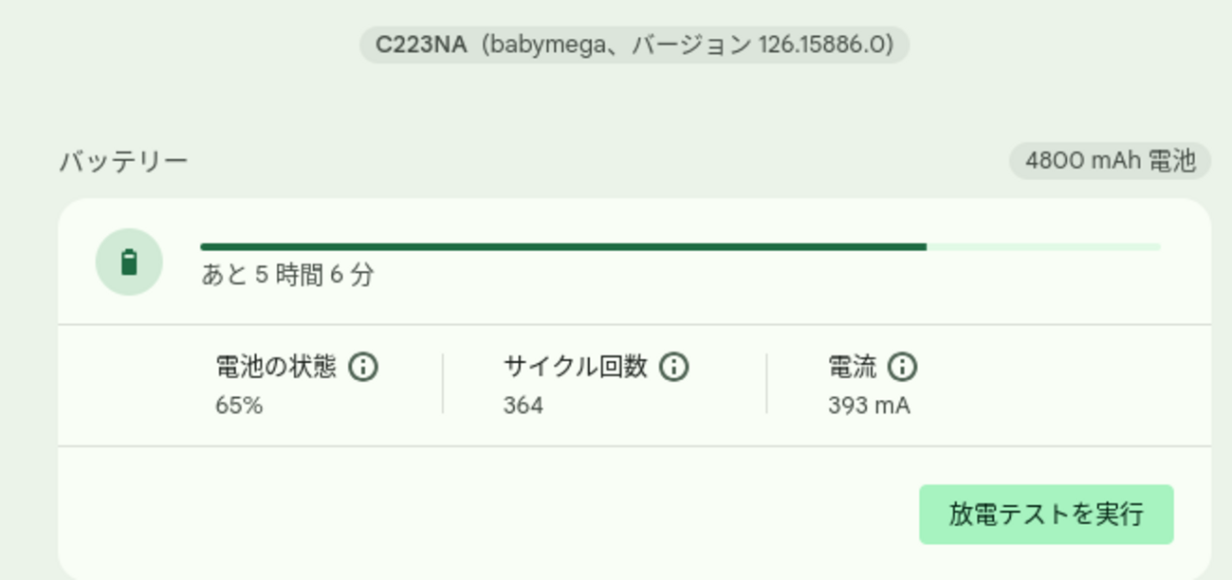The image size is (1232, 580).
Task: Open the info icon next to 電流
Action: click(x=903, y=367)
